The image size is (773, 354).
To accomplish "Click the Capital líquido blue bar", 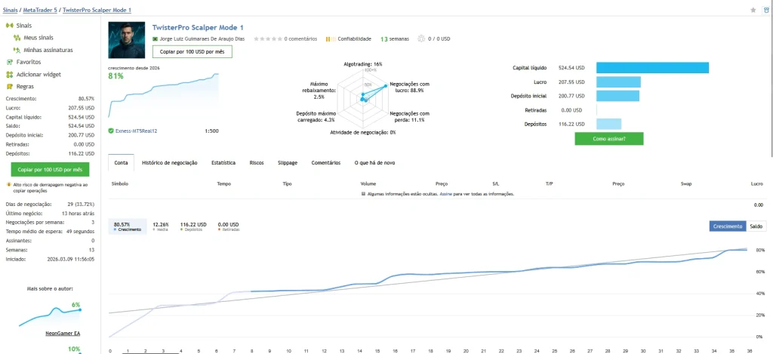I will [x=652, y=68].
